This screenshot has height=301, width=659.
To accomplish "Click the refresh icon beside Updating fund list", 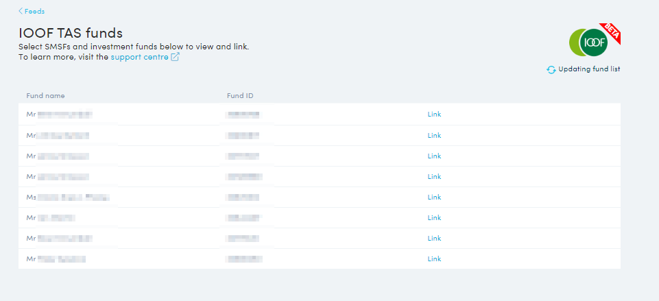I will pyautogui.click(x=551, y=69).
